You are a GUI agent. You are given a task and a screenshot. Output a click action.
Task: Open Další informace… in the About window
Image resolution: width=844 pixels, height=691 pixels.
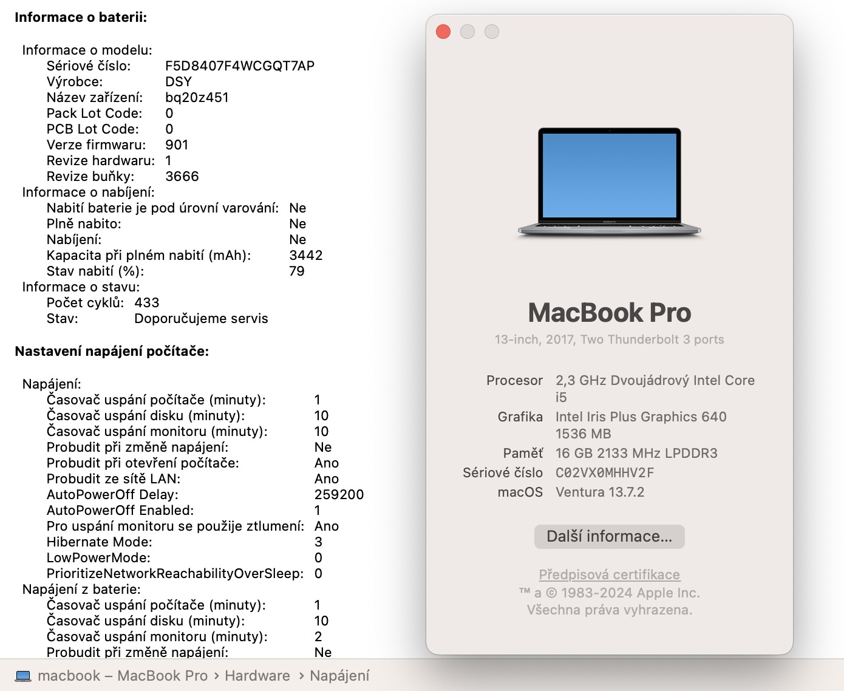click(x=610, y=537)
